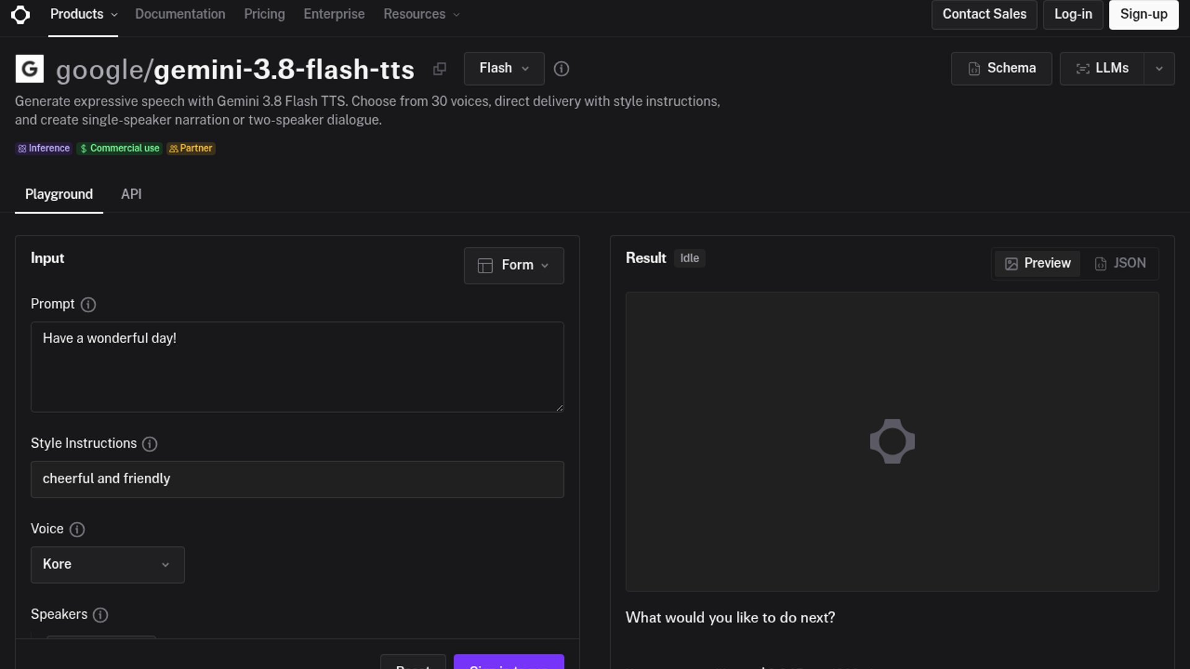Switch to the Playground tab
The height and width of the screenshot is (669, 1190).
(x=59, y=195)
